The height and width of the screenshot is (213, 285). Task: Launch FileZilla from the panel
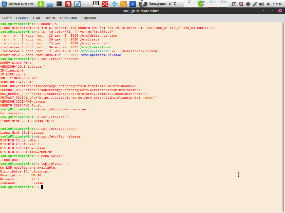tap(68, 4)
